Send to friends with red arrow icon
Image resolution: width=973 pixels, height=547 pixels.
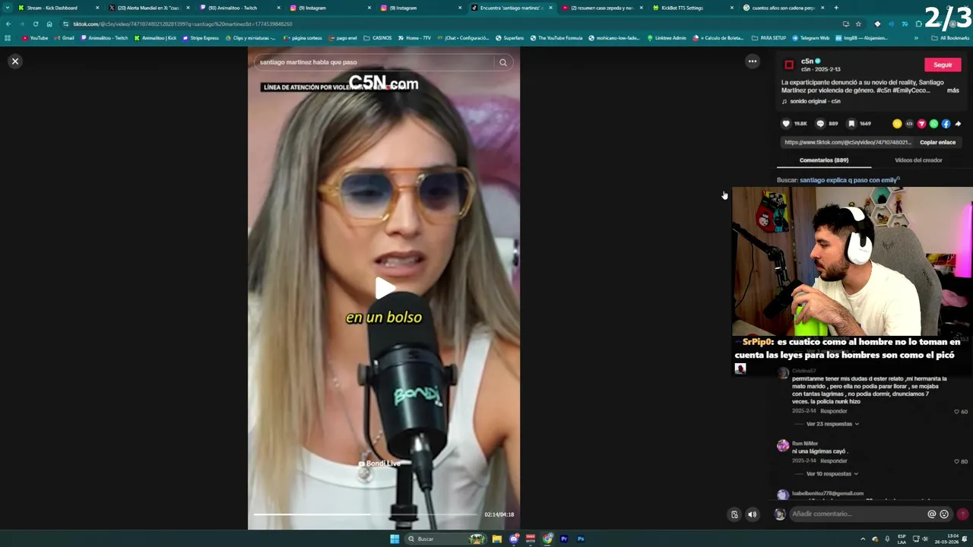pyautogui.click(x=921, y=124)
